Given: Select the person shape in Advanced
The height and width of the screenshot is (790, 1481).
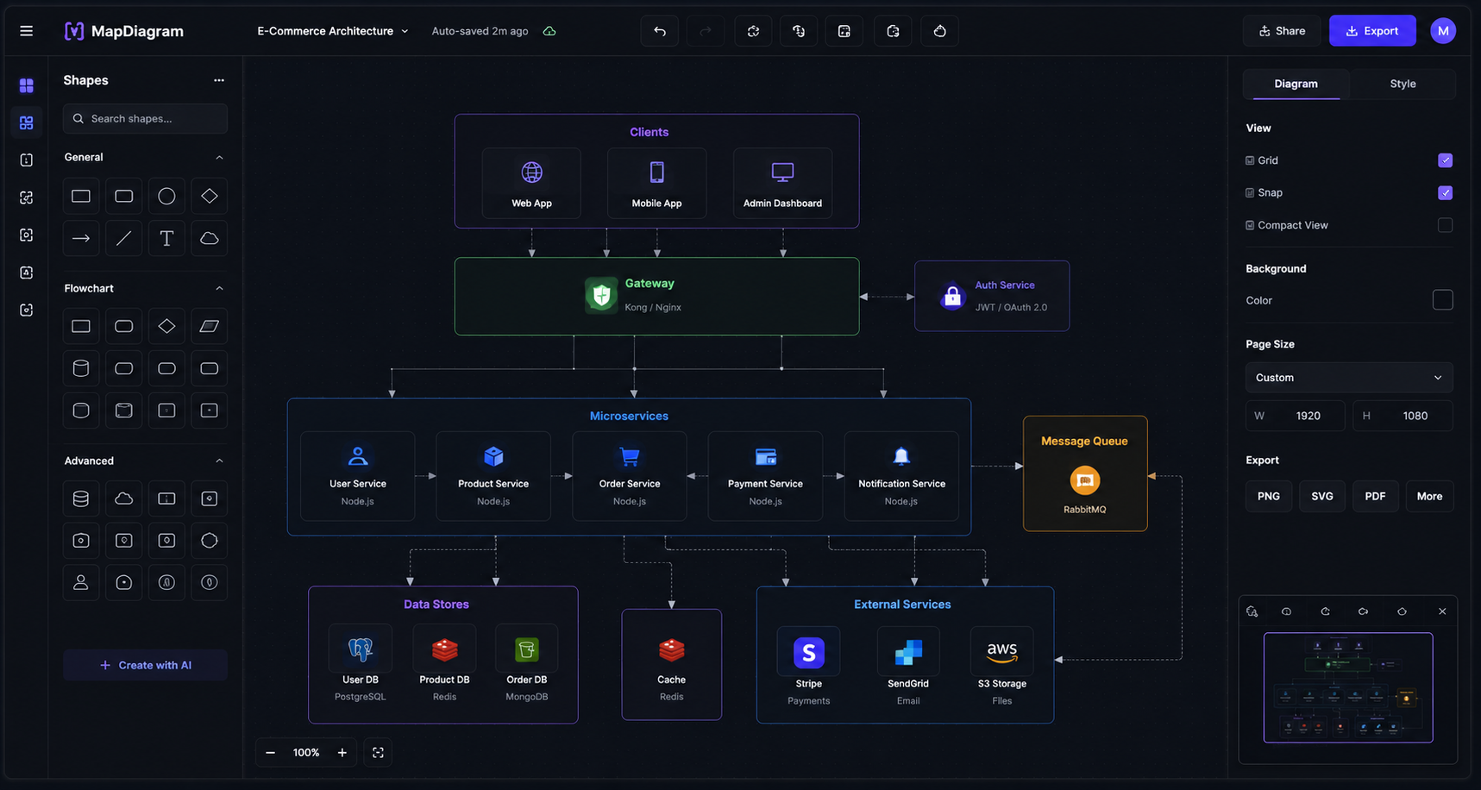Looking at the screenshot, I should pyautogui.click(x=81, y=582).
